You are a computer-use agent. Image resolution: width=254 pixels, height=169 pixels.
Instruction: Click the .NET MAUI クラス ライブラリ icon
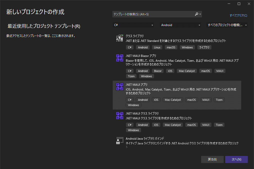[120, 116]
